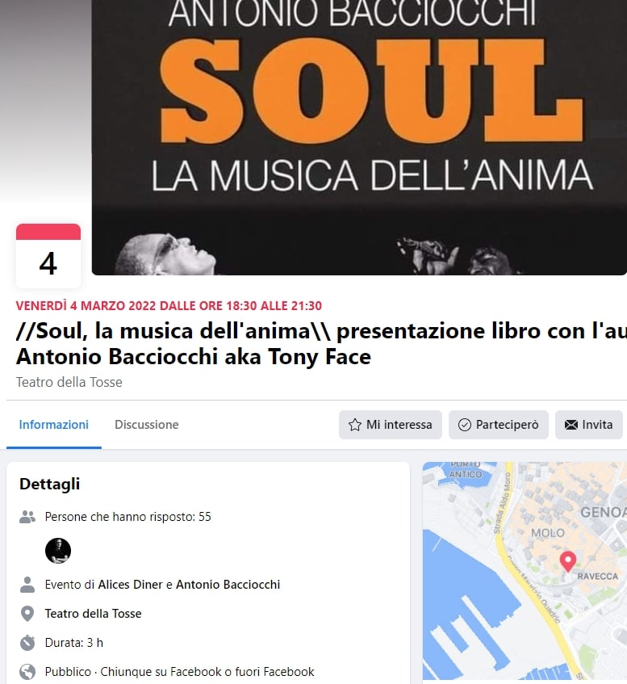Select the Informazioni tab

pyautogui.click(x=53, y=425)
